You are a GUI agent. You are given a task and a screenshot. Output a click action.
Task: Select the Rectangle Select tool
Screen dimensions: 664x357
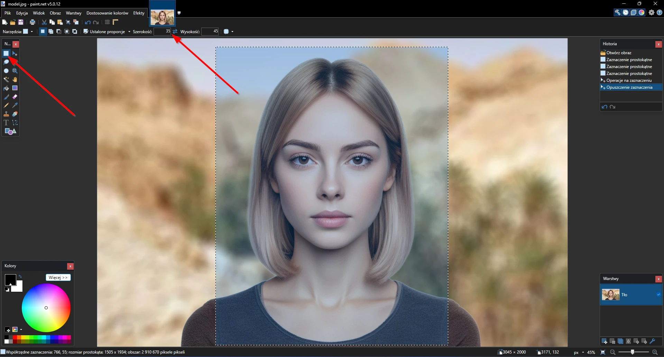click(x=6, y=54)
